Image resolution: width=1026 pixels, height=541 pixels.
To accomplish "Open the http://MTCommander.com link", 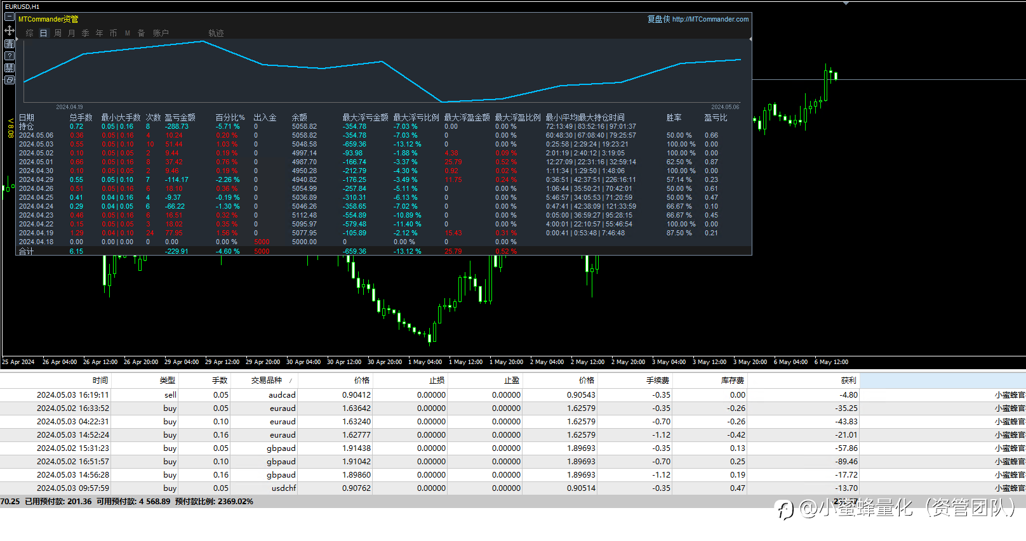I will pos(710,19).
